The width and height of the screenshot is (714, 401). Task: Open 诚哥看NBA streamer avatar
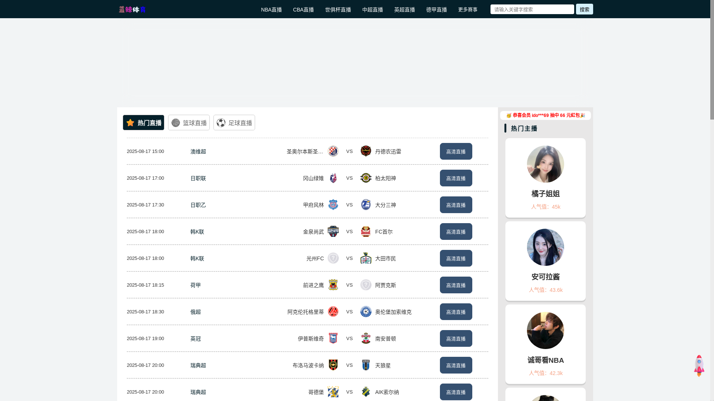click(x=546, y=330)
